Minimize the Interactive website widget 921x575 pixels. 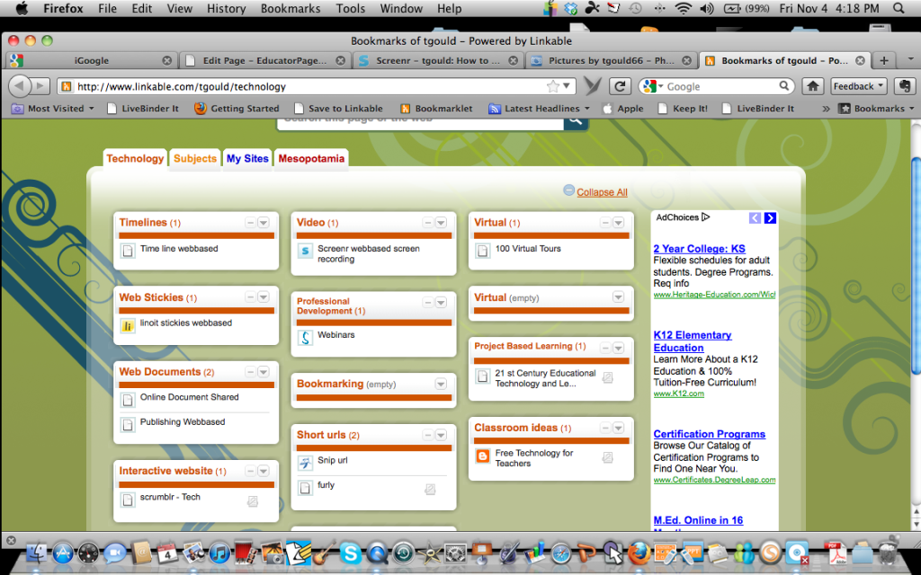click(250, 471)
